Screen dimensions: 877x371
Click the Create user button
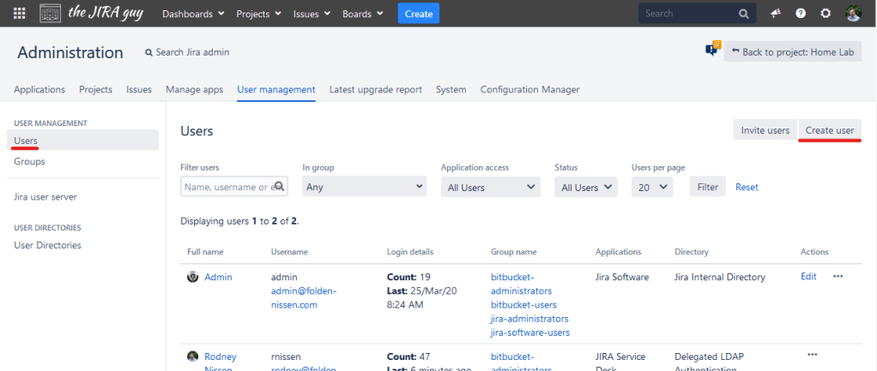[829, 130]
